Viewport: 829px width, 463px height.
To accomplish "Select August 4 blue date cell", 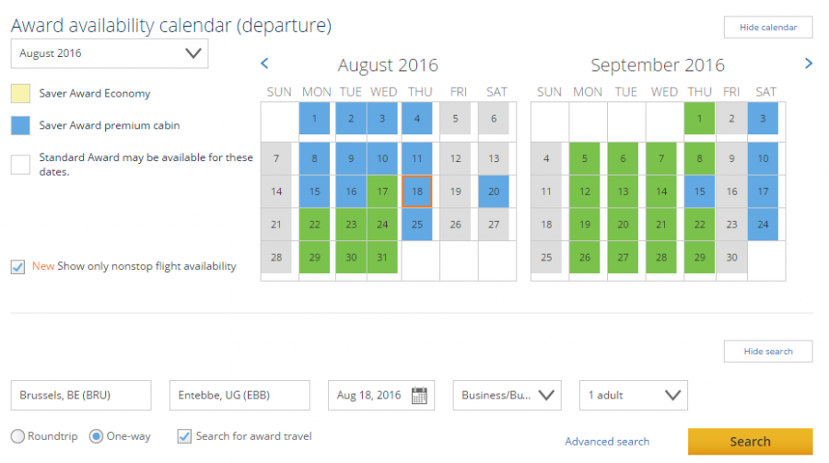I will pyautogui.click(x=417, y=119).
